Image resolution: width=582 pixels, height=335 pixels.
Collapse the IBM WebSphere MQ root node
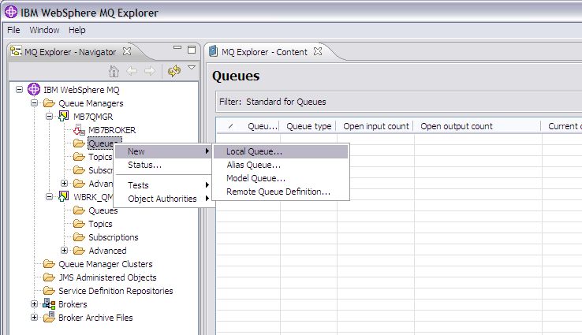[19, 89]
